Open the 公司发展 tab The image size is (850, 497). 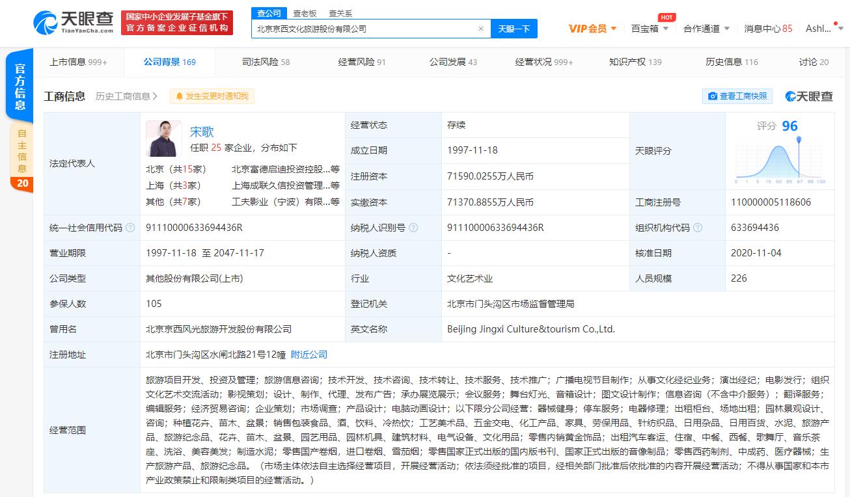[453, 62]
